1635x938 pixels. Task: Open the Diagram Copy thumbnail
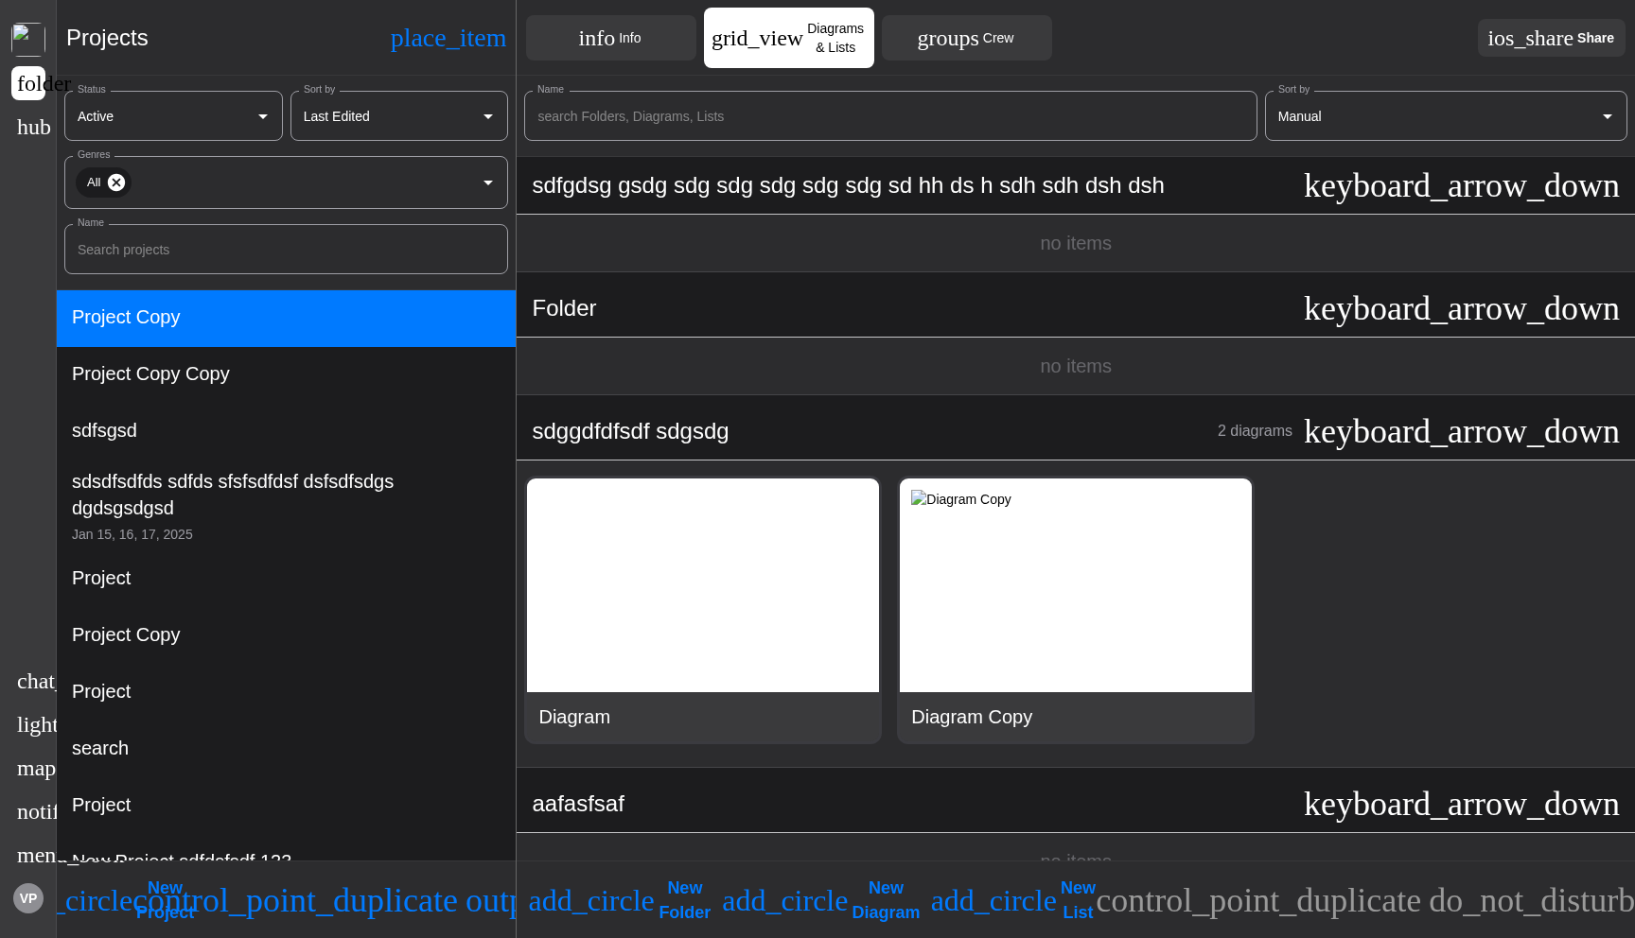(1076, 585)
